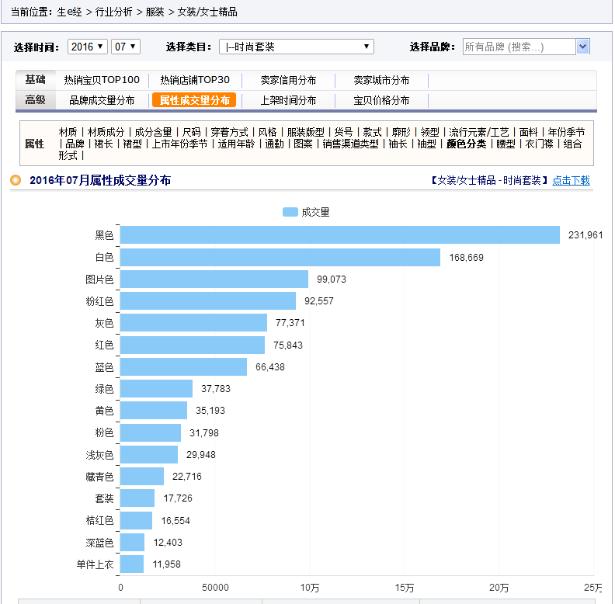
Task: Click the 点击下载 download link
Action: (571, 180)
